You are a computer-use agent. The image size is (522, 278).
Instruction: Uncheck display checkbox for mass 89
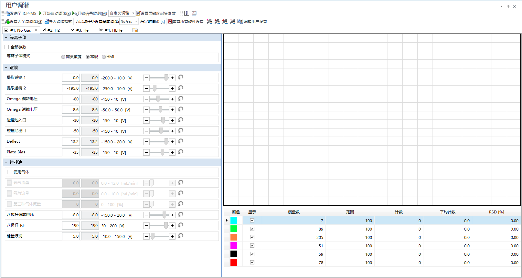(x=252, y=229)
